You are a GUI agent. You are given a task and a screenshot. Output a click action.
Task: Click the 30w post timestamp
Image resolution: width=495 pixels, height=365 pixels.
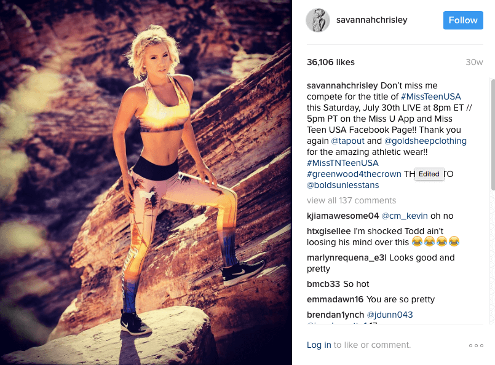tap(474, 63)
